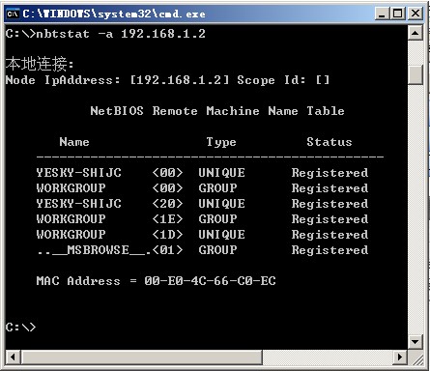The image size is (430, 371).
Task: Click the <1E> suffix code
Action: [167, 219]
